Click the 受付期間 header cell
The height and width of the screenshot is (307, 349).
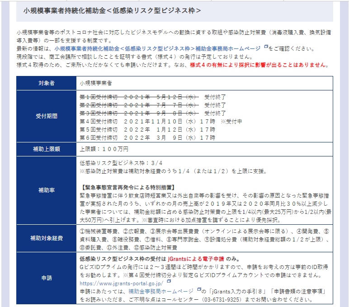pyautogui.click(x=46, y=116)
